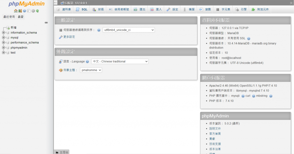Click the link chain icon in sidebar
The height and width of the screenshot is (154, 294).
coord(46,23)
